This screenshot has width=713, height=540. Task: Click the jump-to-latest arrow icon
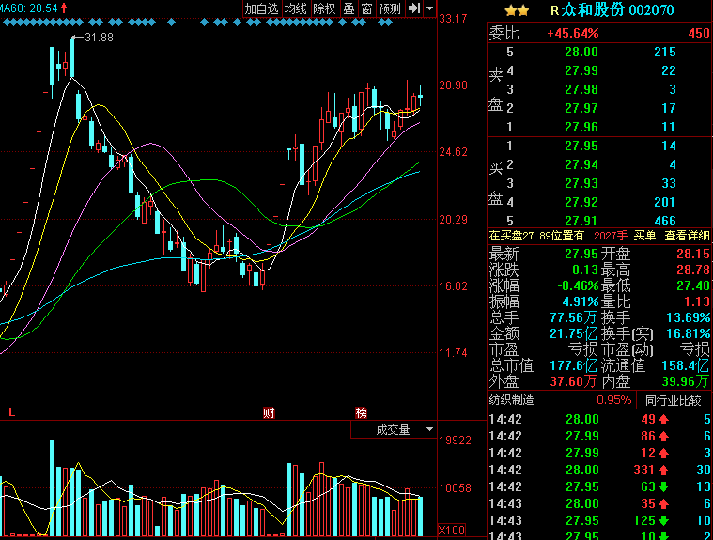coord(414,8)
